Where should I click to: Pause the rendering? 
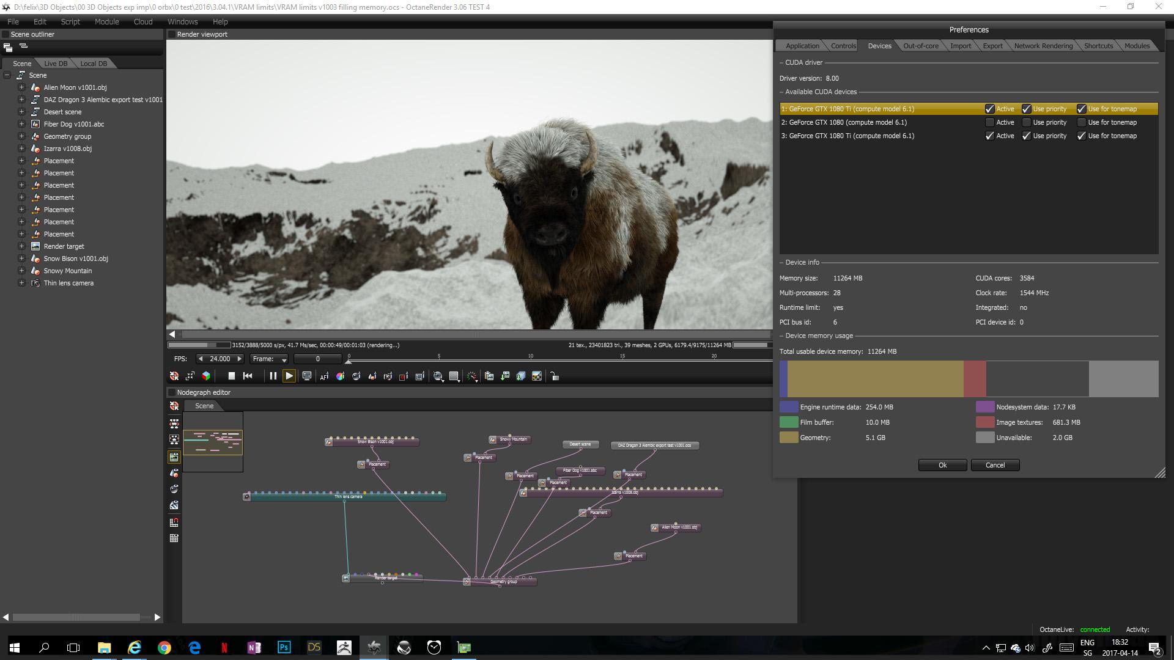coord(273,376)
